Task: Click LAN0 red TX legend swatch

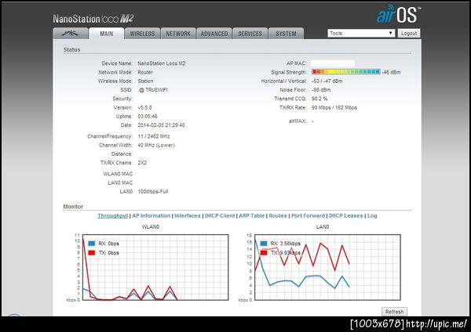Action: (264, 253)
